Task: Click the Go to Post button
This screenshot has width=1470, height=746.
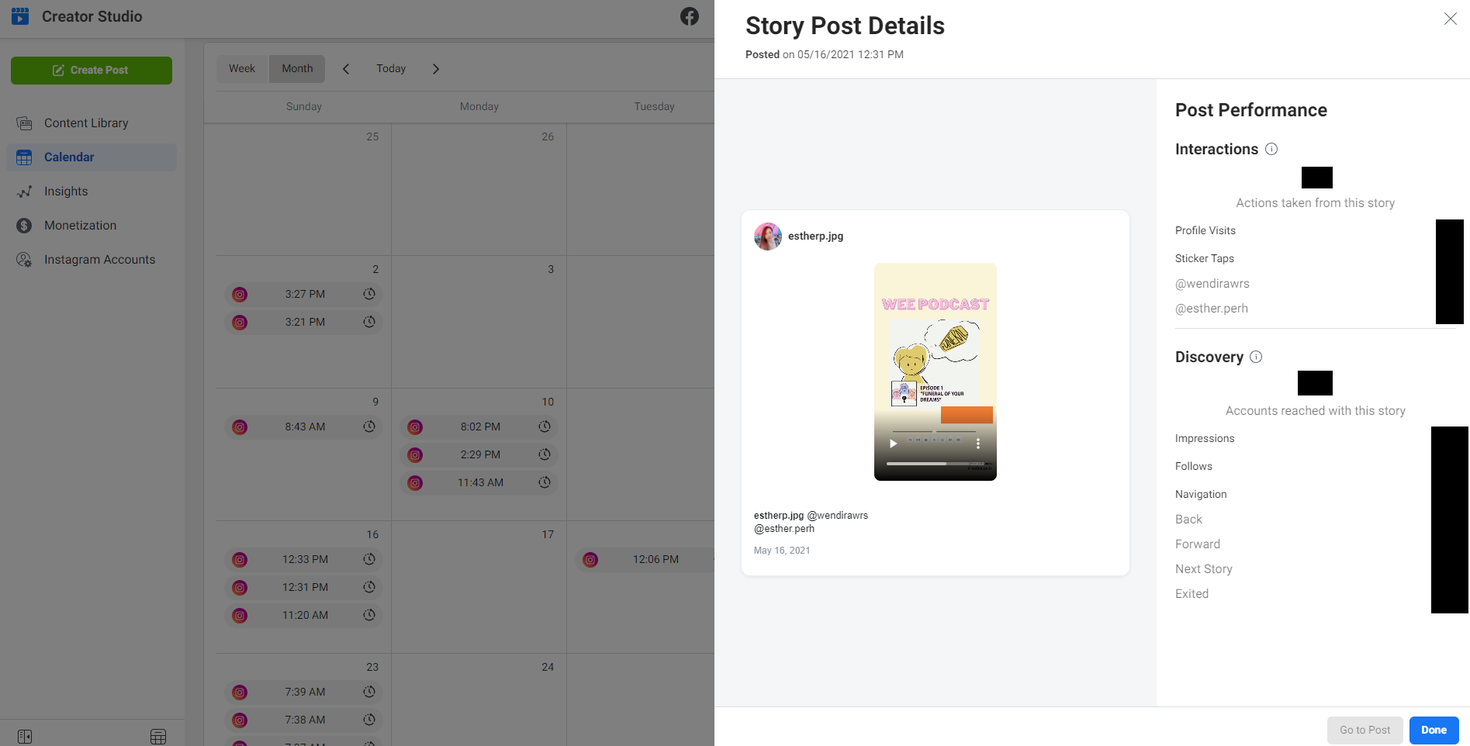Action: click(x=1365, y=730)
